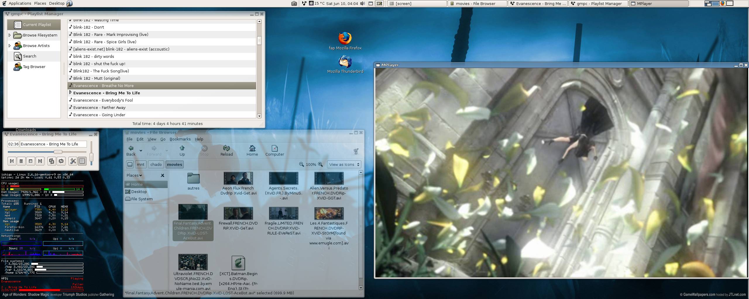Open gmpc preferences with the tools icon
The width and height of the screenshot is (749, 299).
(x=73, y=161)
